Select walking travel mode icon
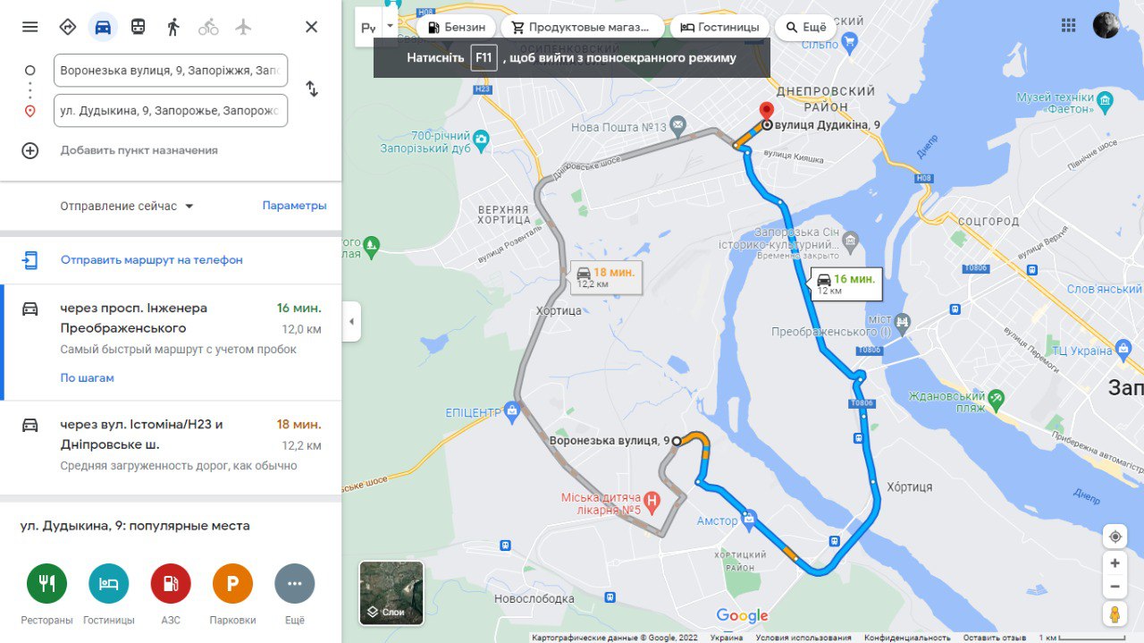1144x643 pixels. [x=173, y=27]
